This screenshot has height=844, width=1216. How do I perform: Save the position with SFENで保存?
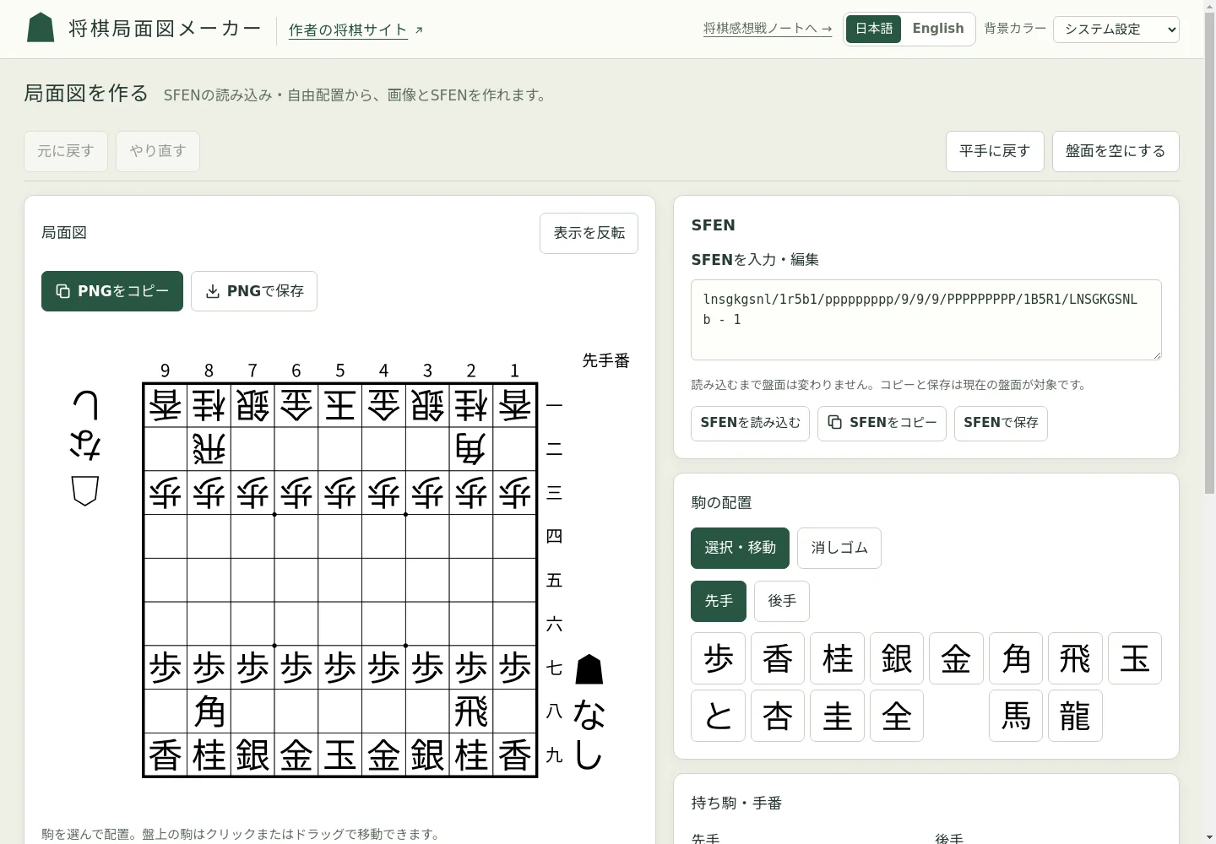(x=1002, y=423)
